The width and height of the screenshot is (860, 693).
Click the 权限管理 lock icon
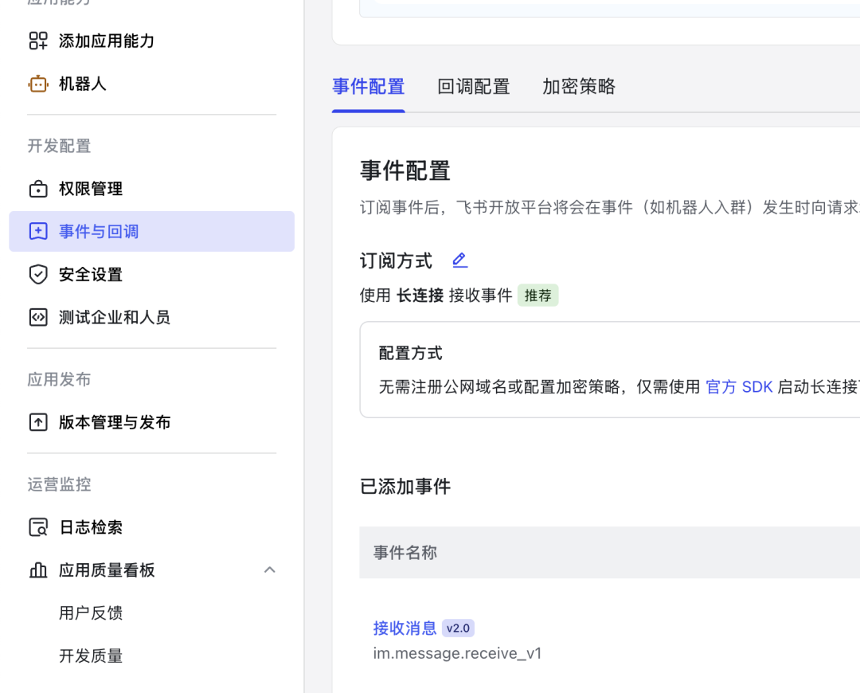coord(37,189)
